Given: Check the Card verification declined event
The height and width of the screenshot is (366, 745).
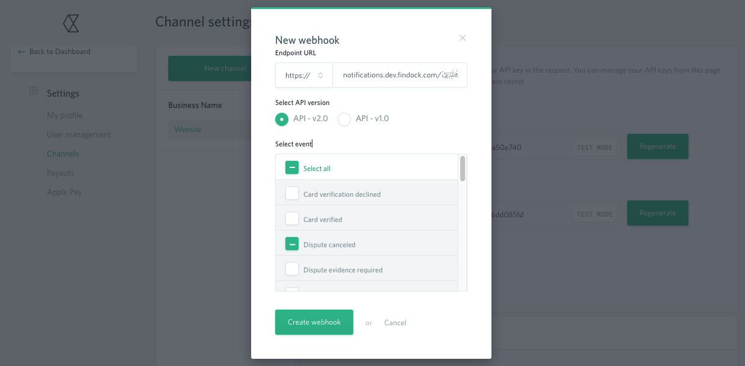Looking at the screenshot, I should coord(292,193).
